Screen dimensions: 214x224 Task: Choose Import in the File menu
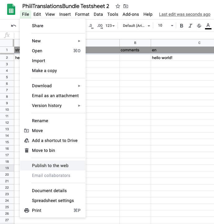click(53, 61)
